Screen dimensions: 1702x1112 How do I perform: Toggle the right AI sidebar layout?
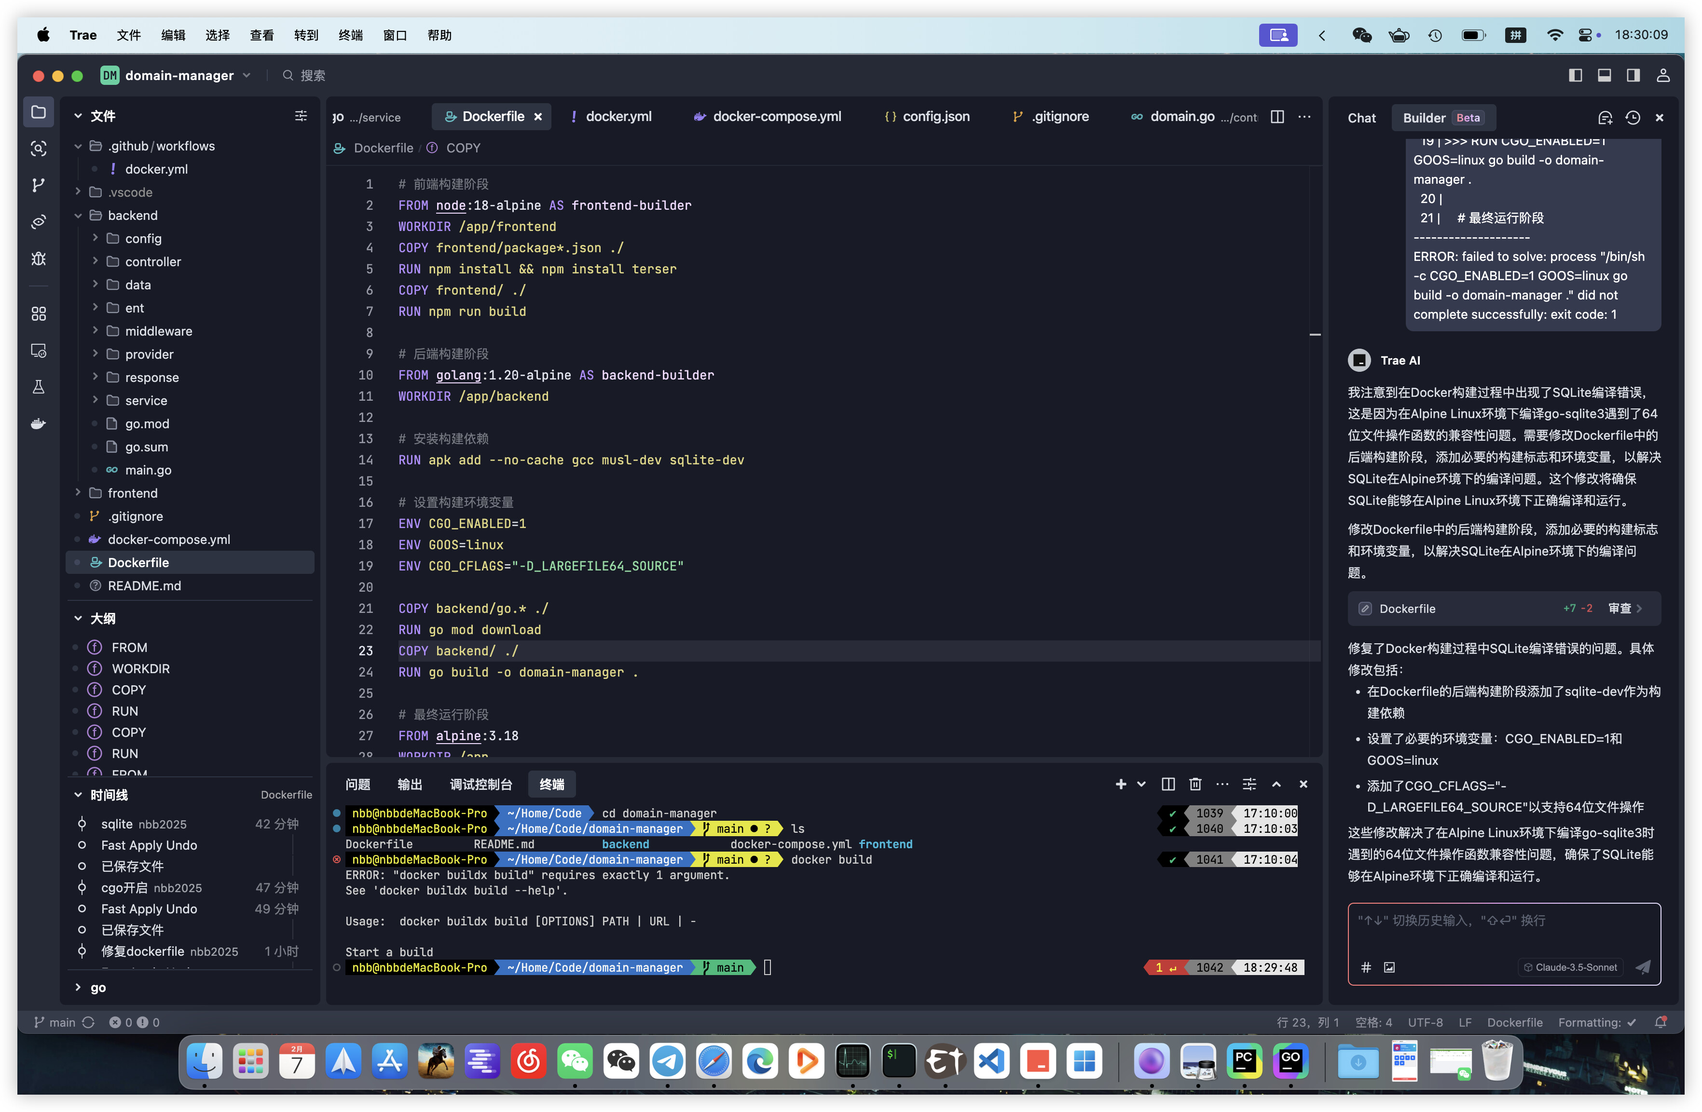(x=1633, y=76)
